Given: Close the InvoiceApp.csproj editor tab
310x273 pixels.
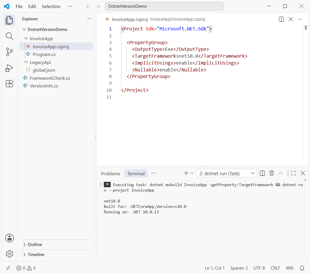Looking at the screenshot, I should [x=291, y=19].
